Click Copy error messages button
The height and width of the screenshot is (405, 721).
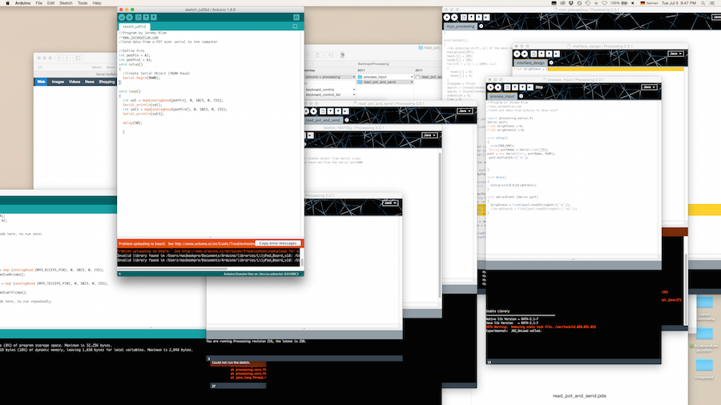coord(278,243)
